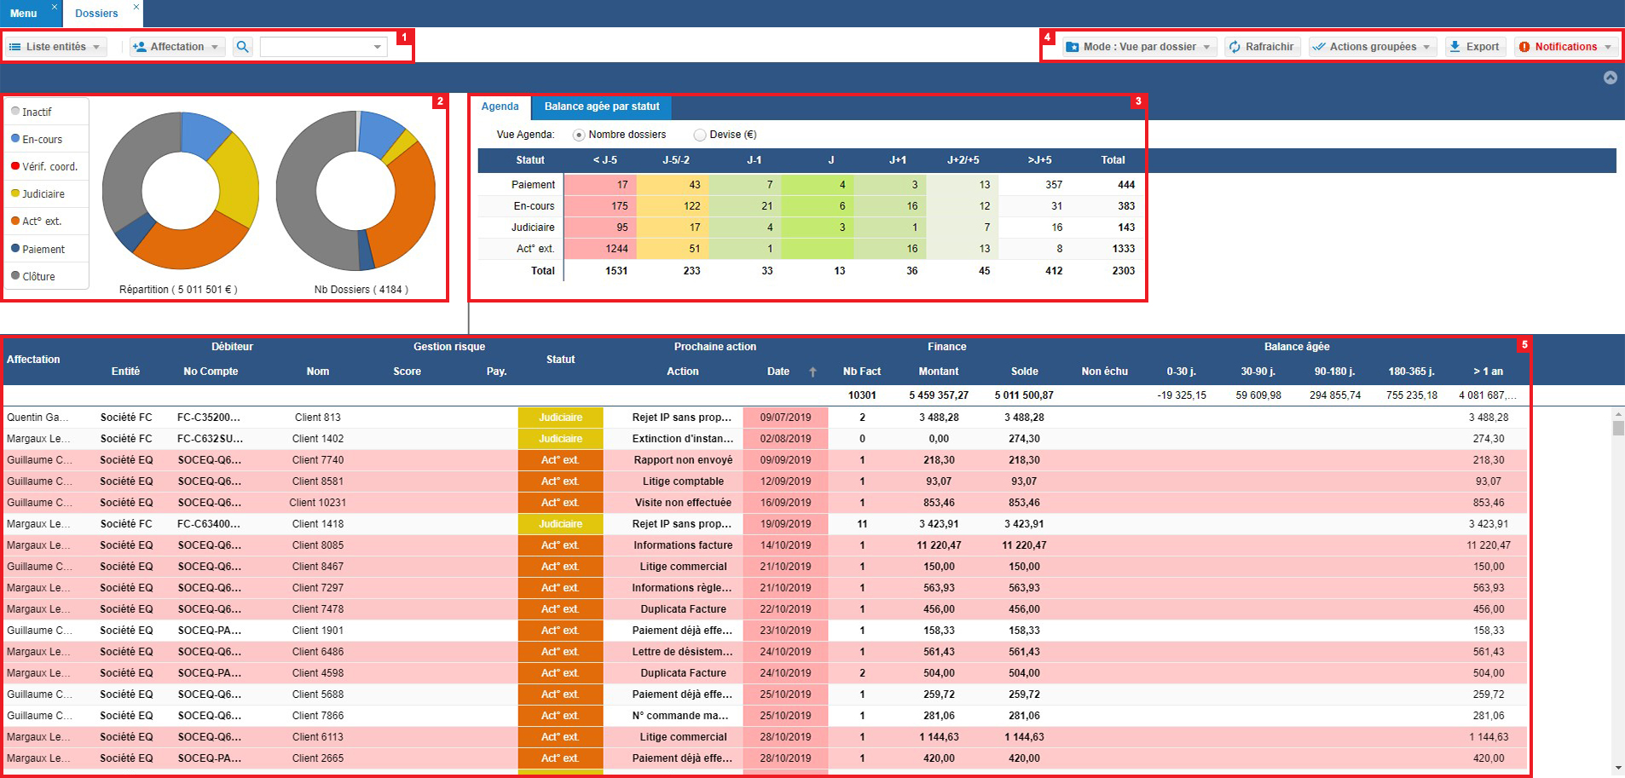The width and height of the screenshot is (1625, 778).
Task: Click the Liste entités list icon
Action: point(15,47)
